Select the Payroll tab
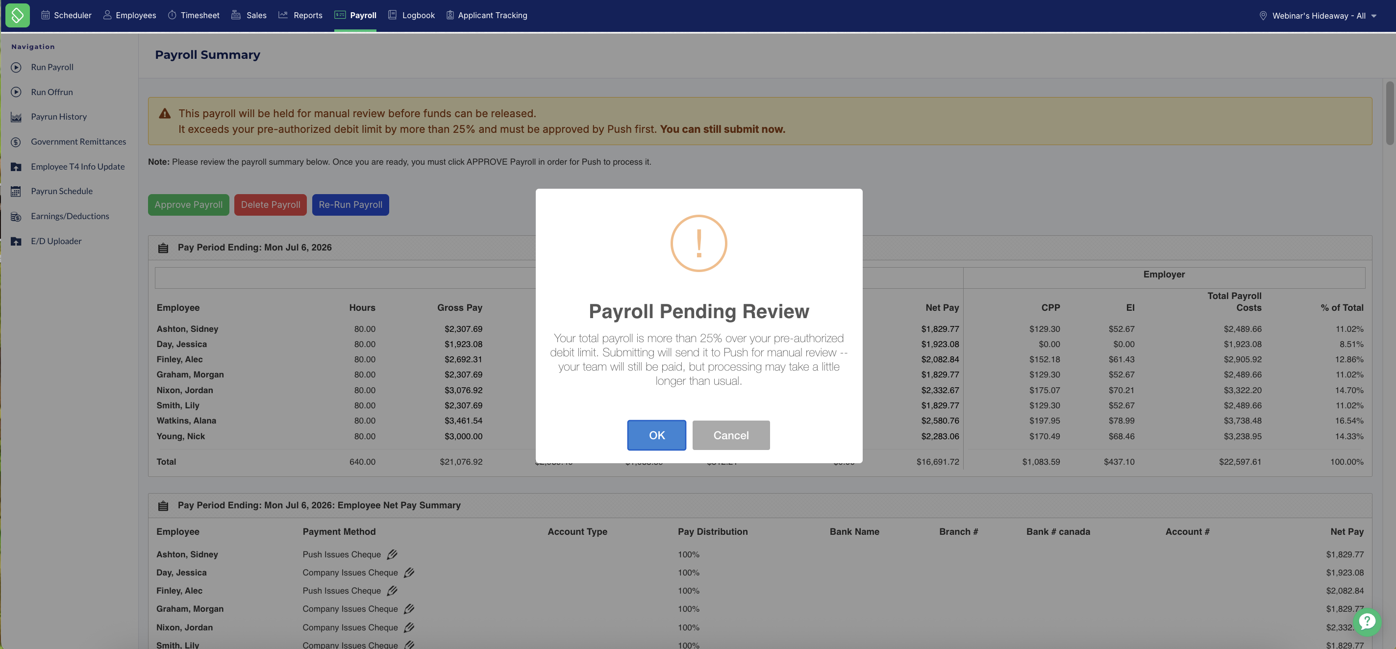This screenshot has height=649, width=1396. [x=355, y=15]
